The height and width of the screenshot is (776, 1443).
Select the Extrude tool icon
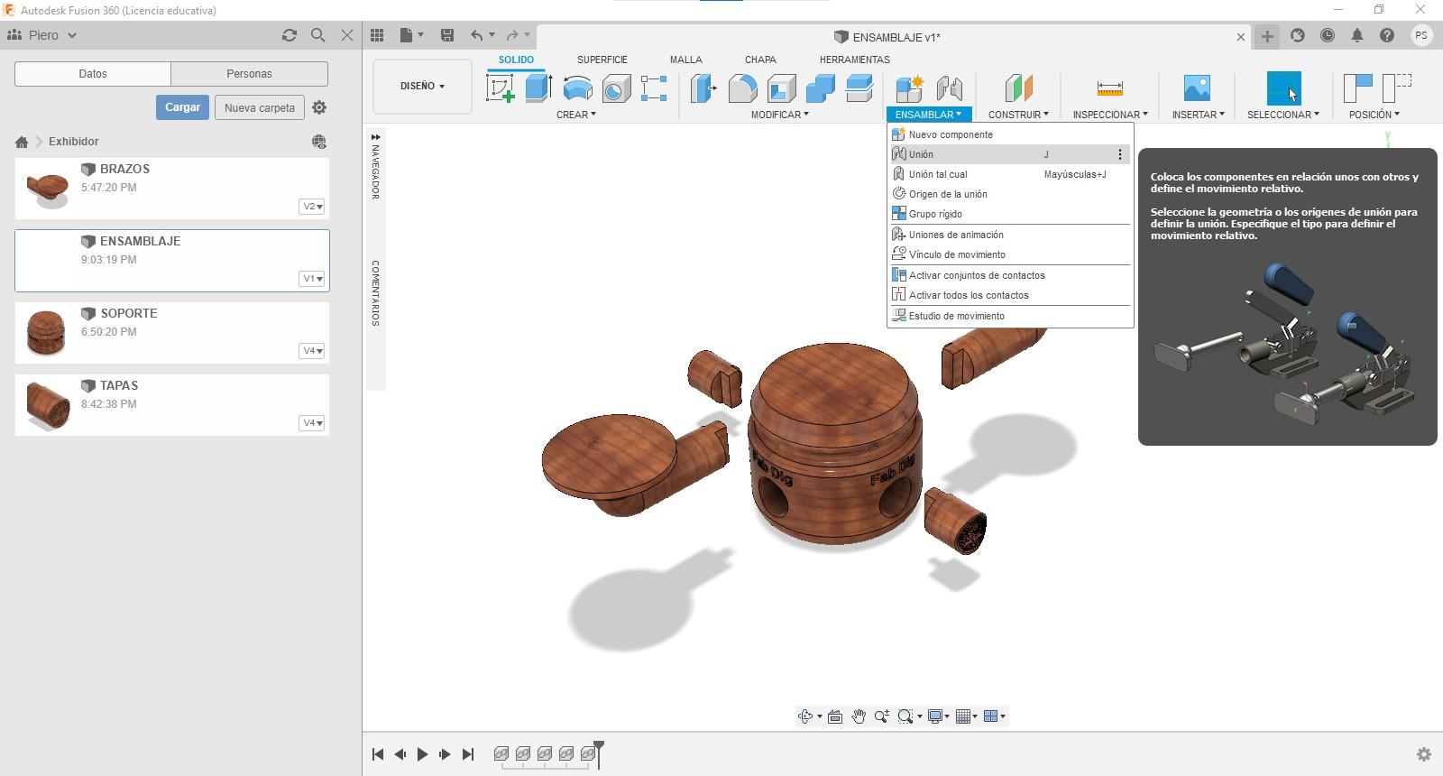click(x=538, y=88)
